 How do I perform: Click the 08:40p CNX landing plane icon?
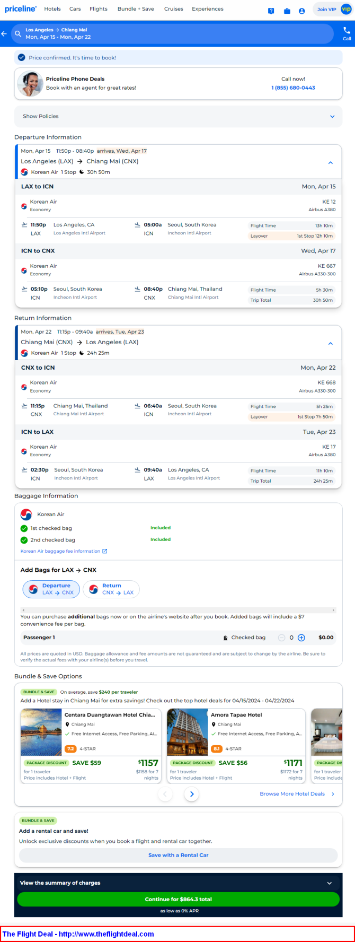[x=138, y=289]
